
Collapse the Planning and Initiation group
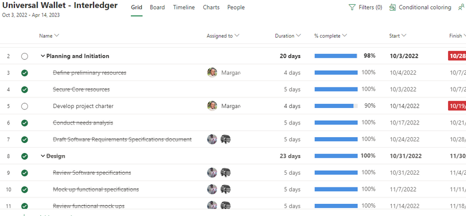[42, 56]
